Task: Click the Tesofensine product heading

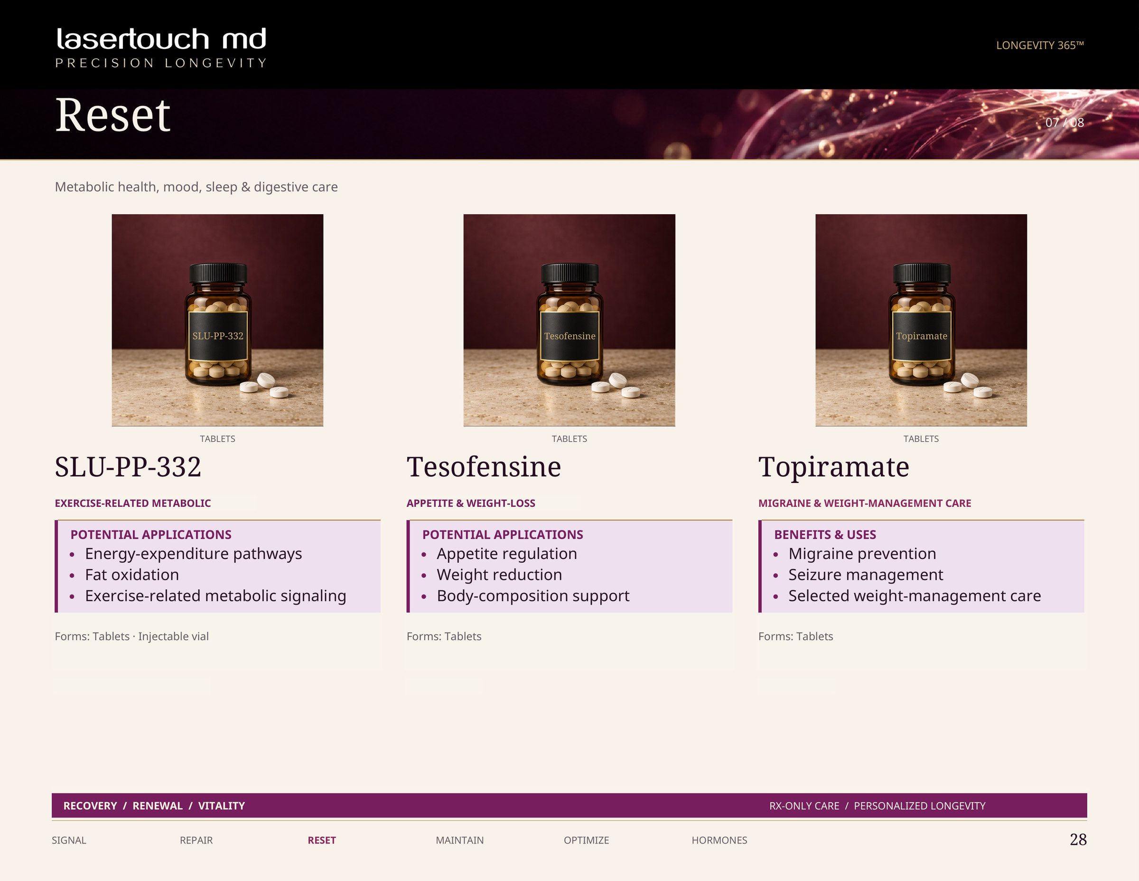Action: [484, 466]
